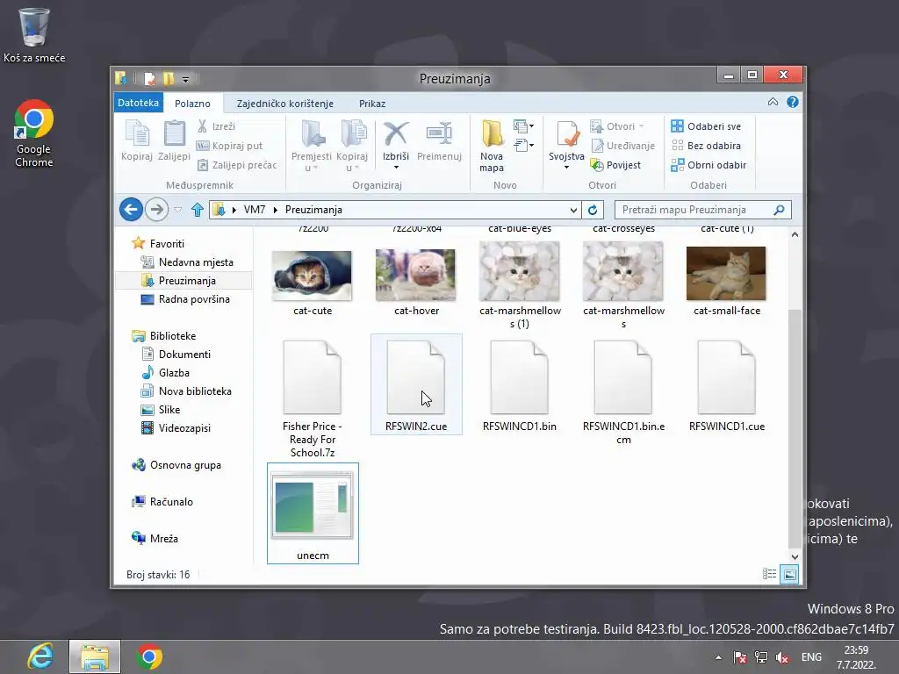Open address bar history dropdown
This screenshot has width=899, height=674.
(x=573, y=210)
